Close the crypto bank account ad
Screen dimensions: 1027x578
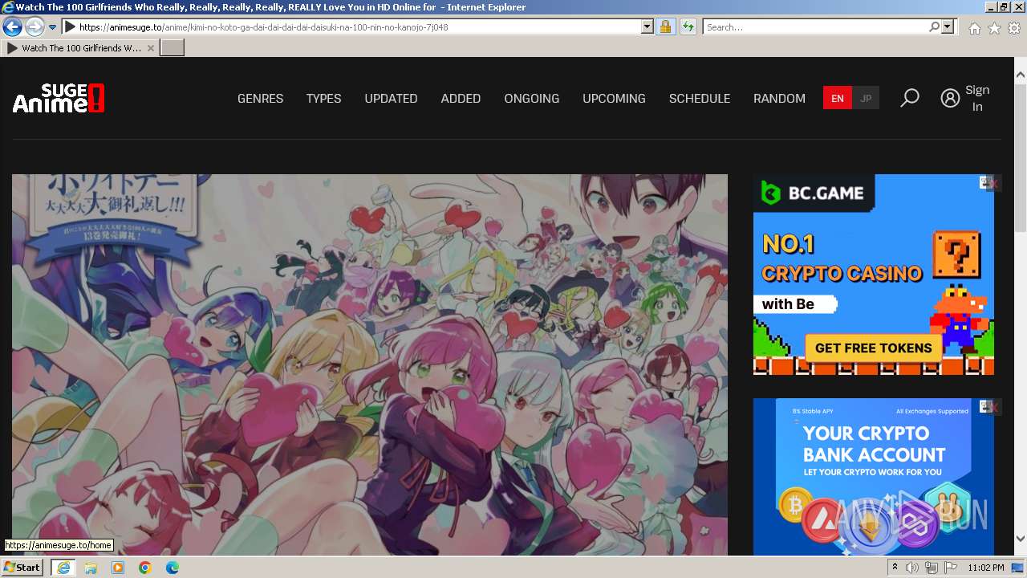994,408
